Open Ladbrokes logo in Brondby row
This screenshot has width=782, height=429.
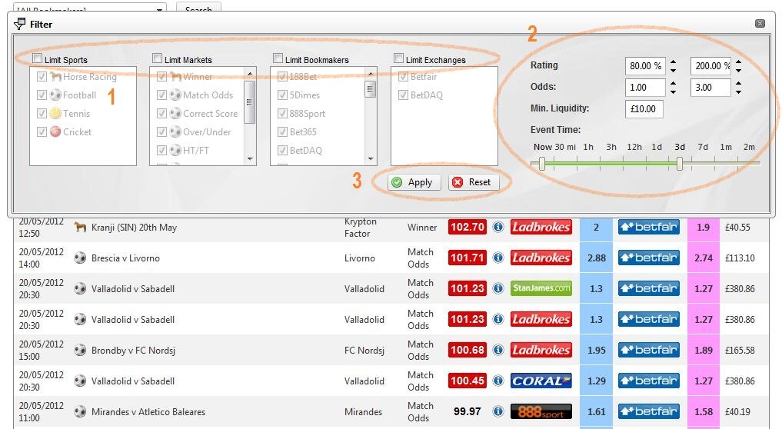tap(541, 350)
